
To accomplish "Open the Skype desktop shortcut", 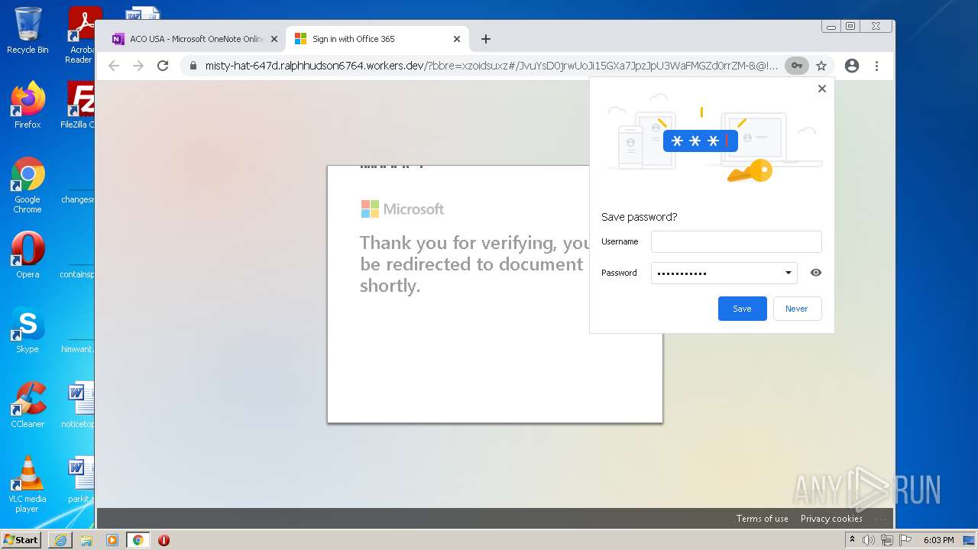I will (x=28, y=330).
